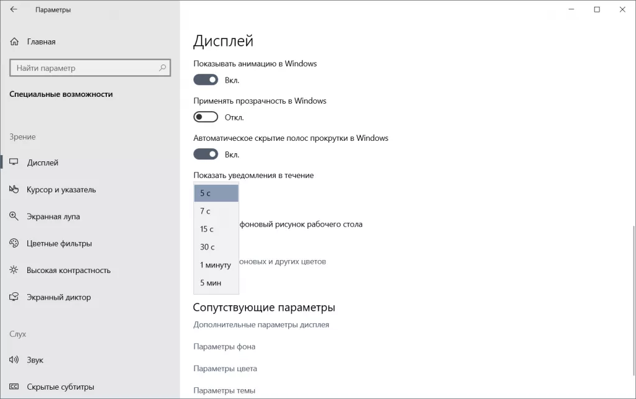Turn off Показывать анимацию в Windows
The height and width of the screenshot is (399, 636).
coord(206,80)
